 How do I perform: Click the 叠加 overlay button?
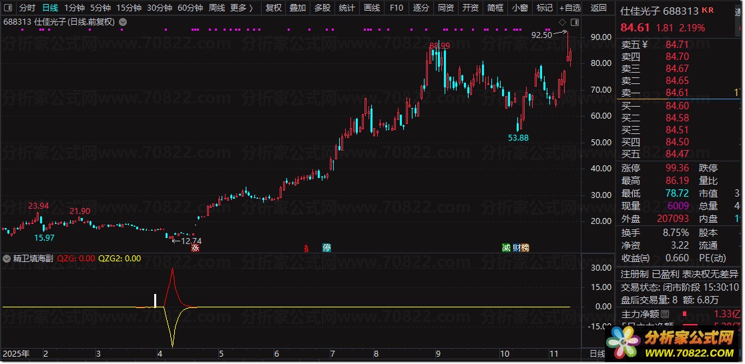[298, 7]
